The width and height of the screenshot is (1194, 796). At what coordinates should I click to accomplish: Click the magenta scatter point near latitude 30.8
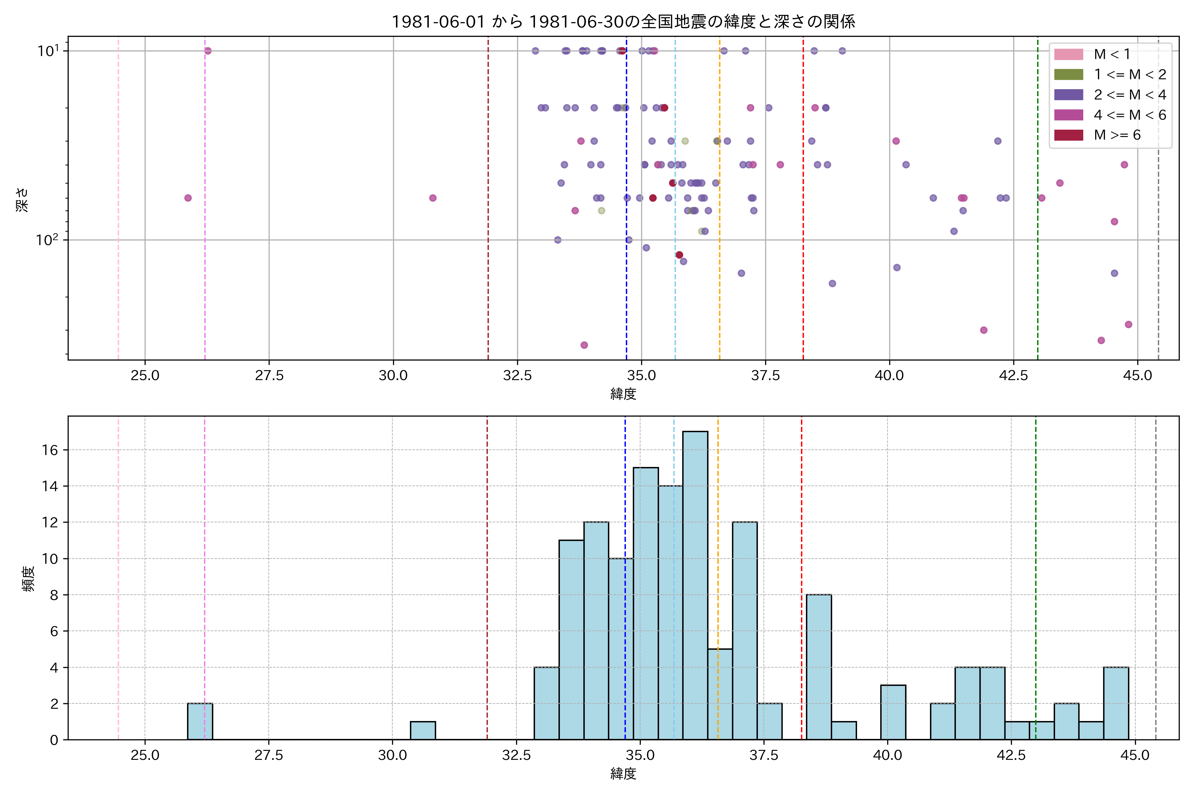coord(432,198)
